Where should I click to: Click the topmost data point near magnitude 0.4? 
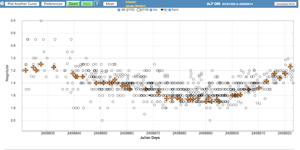point(41,21)
